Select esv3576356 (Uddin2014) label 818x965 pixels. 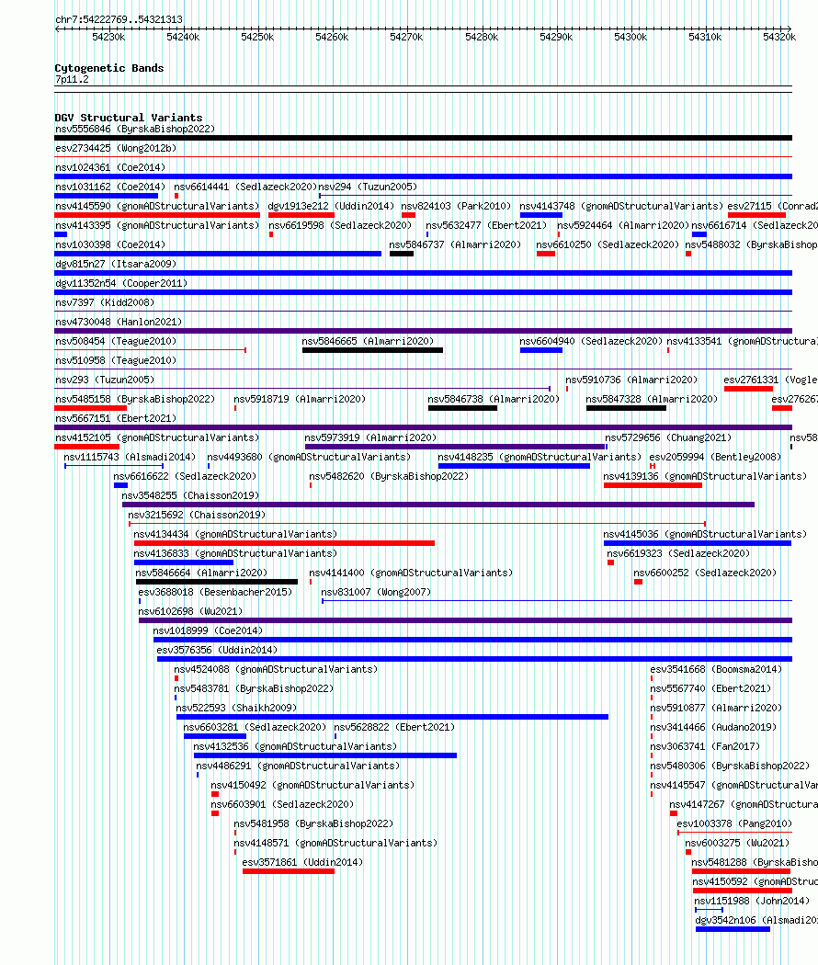click(x=217, y=650)
